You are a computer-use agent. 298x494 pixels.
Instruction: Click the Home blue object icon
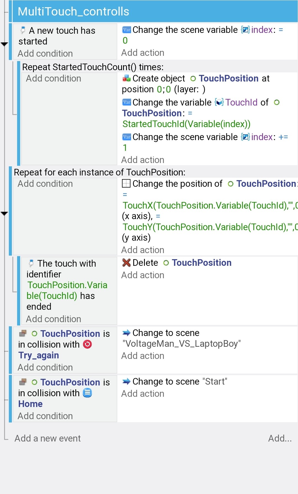[x=87, y=393]
